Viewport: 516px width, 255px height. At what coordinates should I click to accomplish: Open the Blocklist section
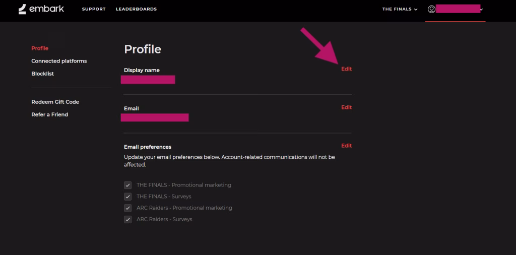pos(42,74)
